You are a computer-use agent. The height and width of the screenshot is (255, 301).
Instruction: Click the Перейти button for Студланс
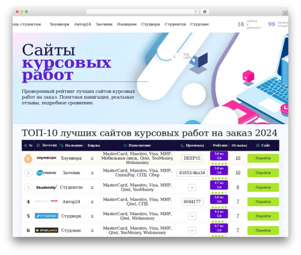[x=263, y=230]
